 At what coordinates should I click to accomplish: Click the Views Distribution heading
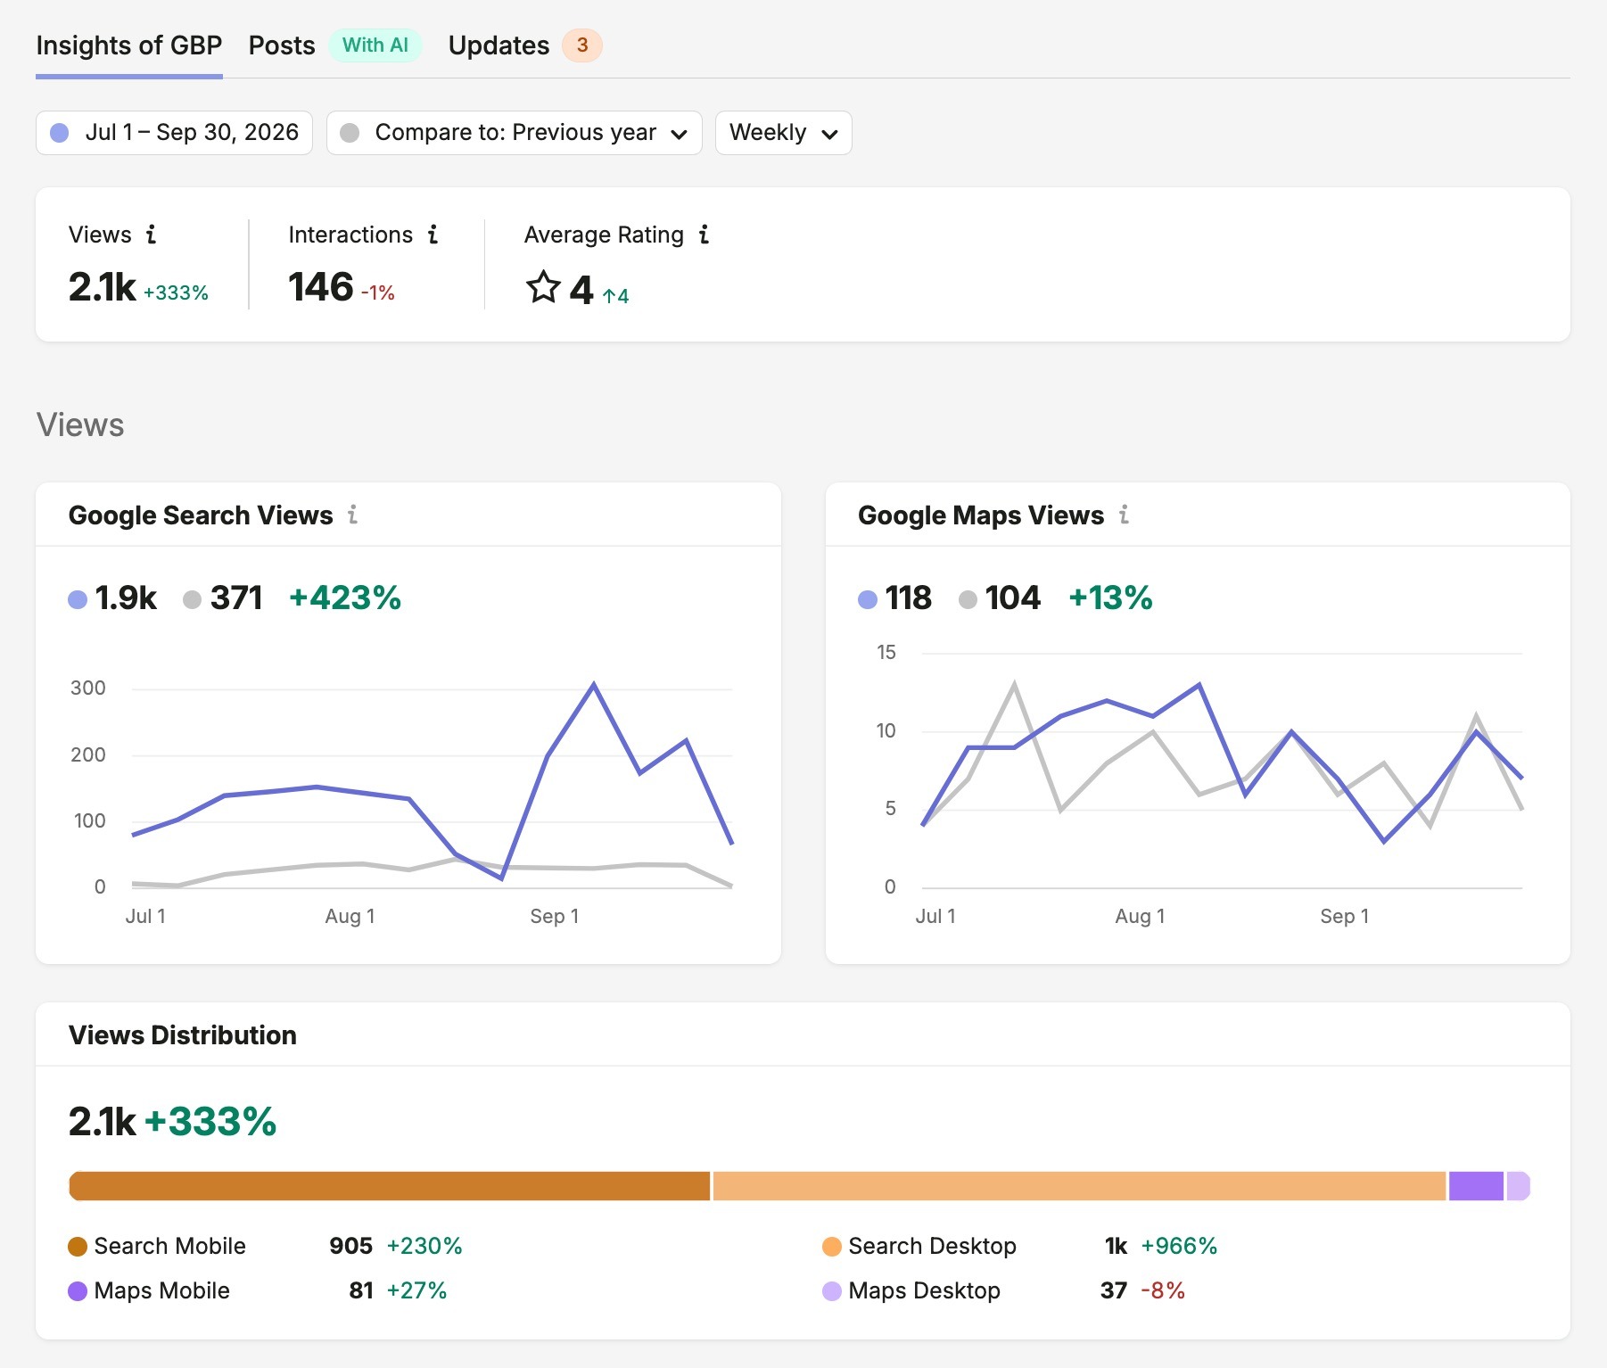click(183, 1035)
